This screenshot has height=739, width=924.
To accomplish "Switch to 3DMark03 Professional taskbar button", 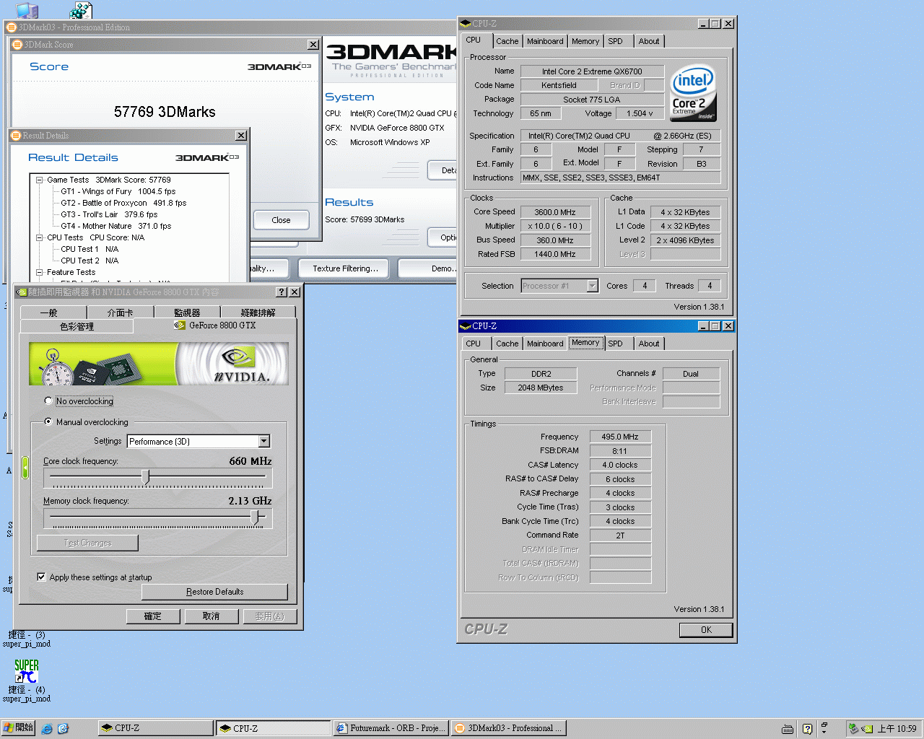I will point(508,728).
